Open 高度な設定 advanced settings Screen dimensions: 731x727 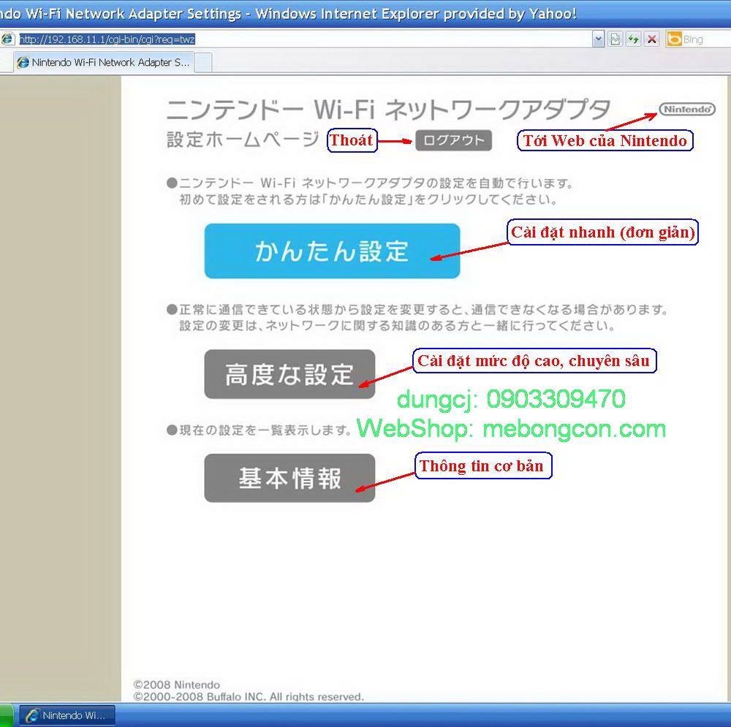[x=289, y=373]
